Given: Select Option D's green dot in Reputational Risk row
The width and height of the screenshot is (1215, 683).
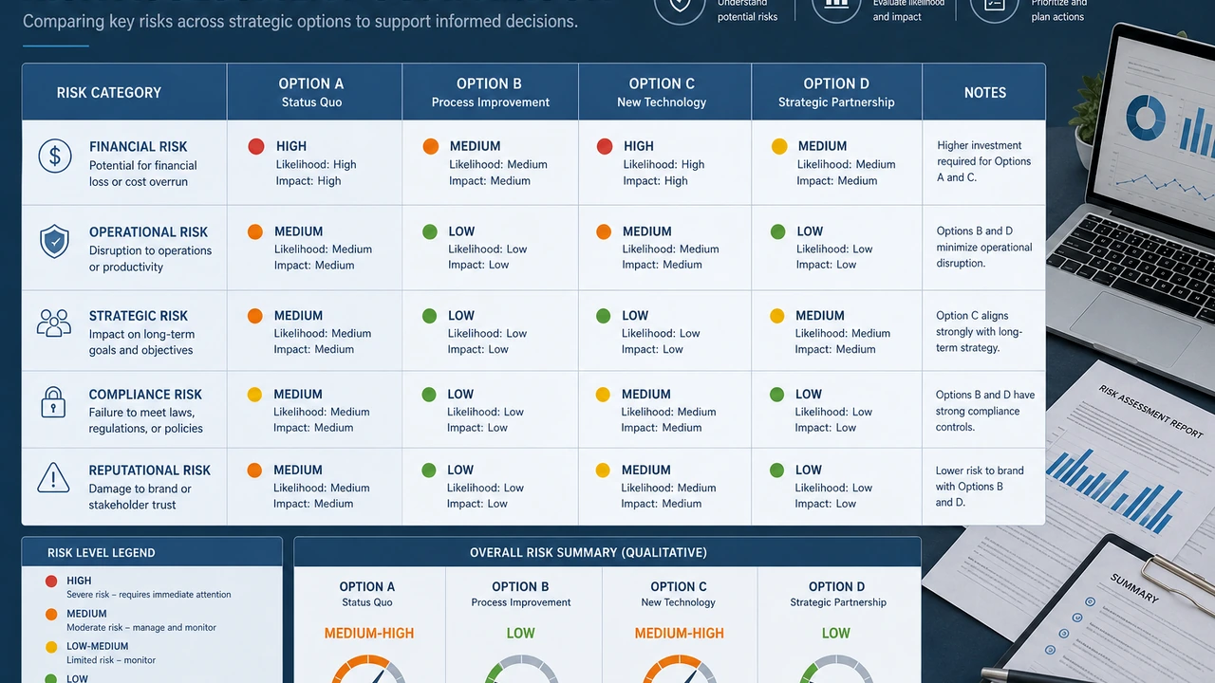Looking at the screenshot, I should (x=777, y=471).
